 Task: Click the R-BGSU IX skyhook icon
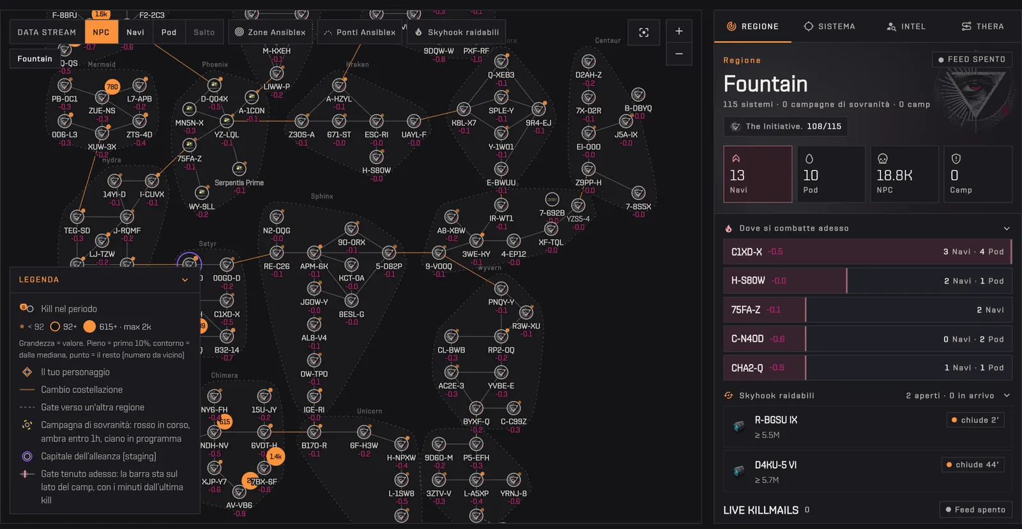click(739, 426)
